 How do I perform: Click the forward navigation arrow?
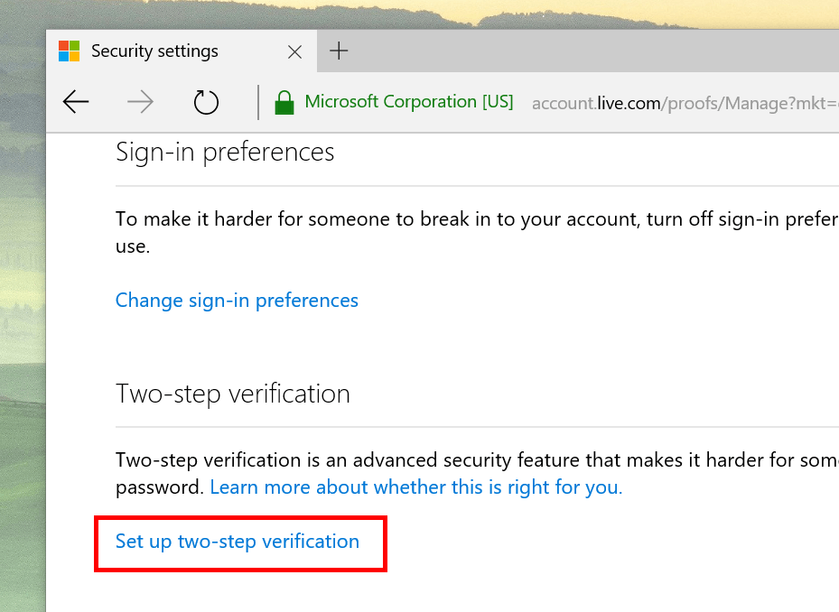(x=140, y=102)
